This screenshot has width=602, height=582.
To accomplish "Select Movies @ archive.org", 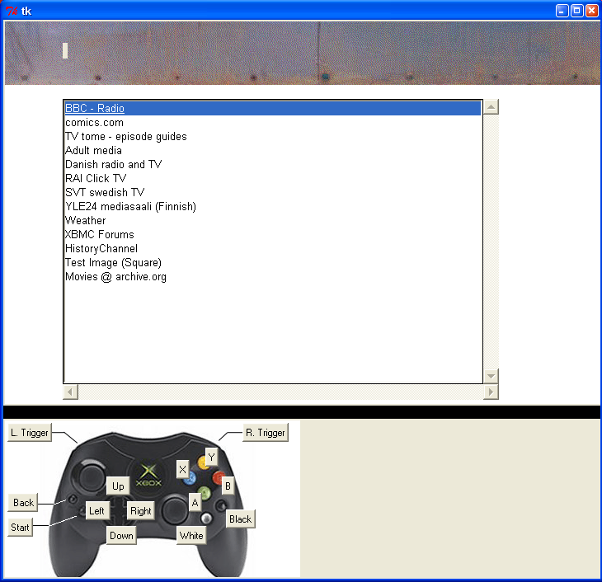I will click(273, 276).
